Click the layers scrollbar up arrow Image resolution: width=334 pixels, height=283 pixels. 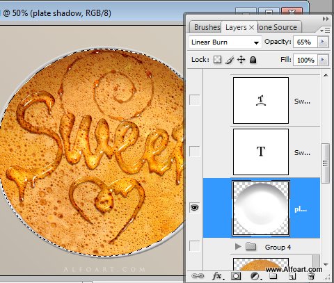326,75
